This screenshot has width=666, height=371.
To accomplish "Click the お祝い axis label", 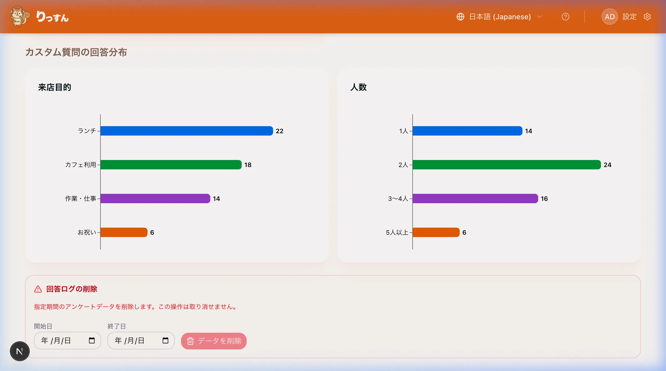I will [87, 232].
